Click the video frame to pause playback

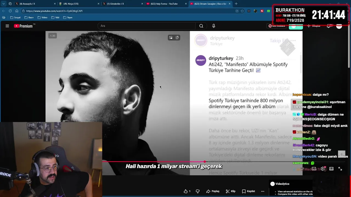174,103
